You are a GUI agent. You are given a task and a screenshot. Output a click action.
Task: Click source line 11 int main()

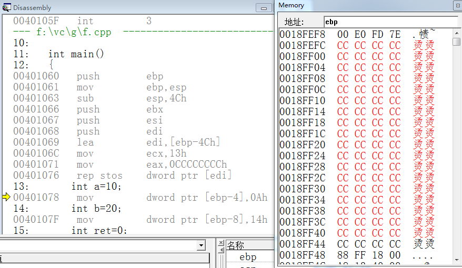[x=59, y=54]
